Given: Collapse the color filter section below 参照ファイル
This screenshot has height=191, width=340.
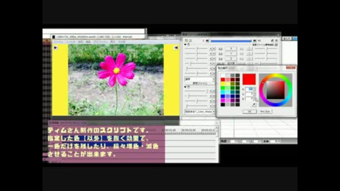Looking at the screenshot, I should 185,87.
